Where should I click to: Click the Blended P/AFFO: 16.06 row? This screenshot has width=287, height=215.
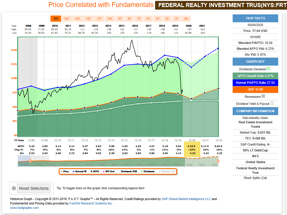pos(255,43)
